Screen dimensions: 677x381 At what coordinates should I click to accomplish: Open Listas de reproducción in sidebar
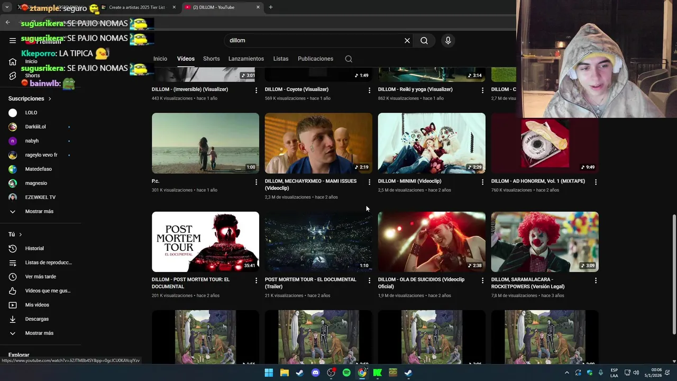pos(40,262)
